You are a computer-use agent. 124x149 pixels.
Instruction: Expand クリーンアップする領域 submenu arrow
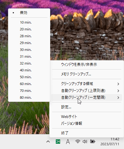click(118, 84)
